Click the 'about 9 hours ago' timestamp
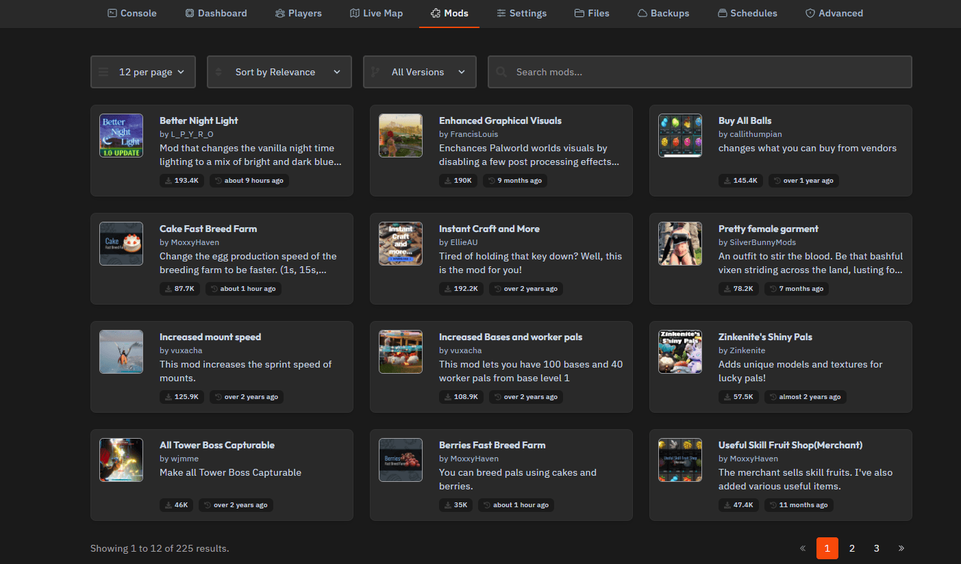The image size is (961, 564). [x=249, y=181]
